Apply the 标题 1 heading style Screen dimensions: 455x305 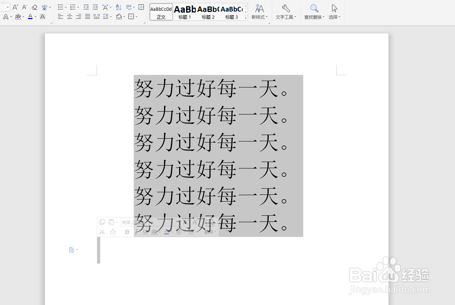tap(185, 12)
